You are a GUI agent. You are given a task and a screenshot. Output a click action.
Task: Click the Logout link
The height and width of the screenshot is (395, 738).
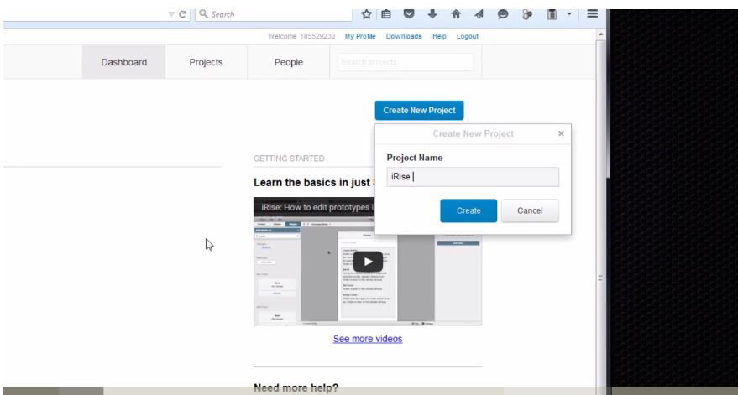tap(468, 36)
